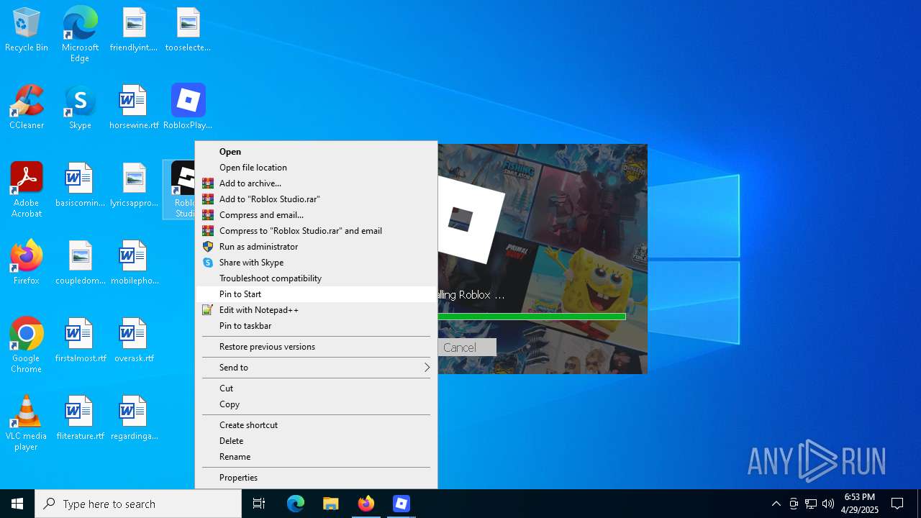
Task: Click the taskbar search box
Action: [138, 504]
